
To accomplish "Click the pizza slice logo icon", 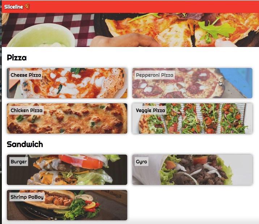I will [x=27, y=7].
